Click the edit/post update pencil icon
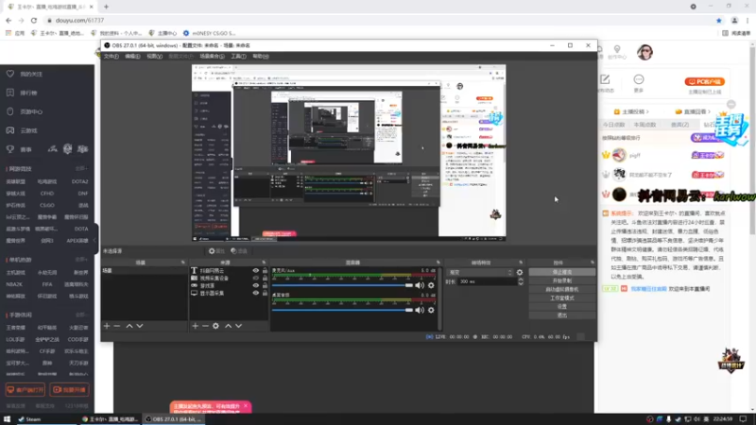756x425 pixels. tap(605, 79)
